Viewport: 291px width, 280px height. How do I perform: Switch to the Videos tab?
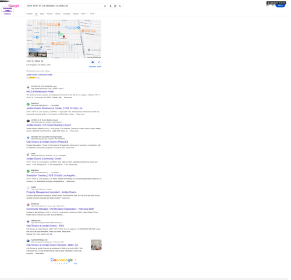[58, 14]
